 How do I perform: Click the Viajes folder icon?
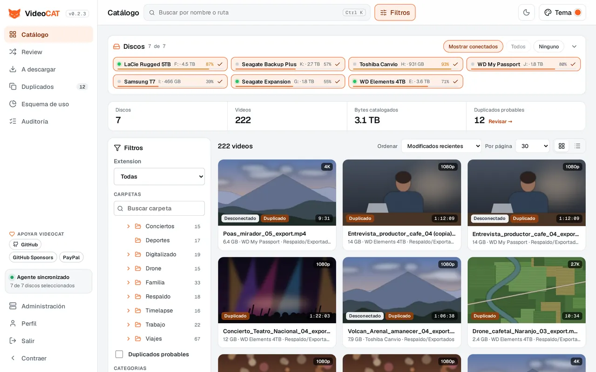coord(138,339)
